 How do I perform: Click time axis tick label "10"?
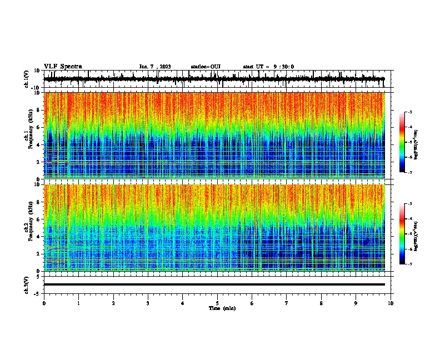click(391, 303)
